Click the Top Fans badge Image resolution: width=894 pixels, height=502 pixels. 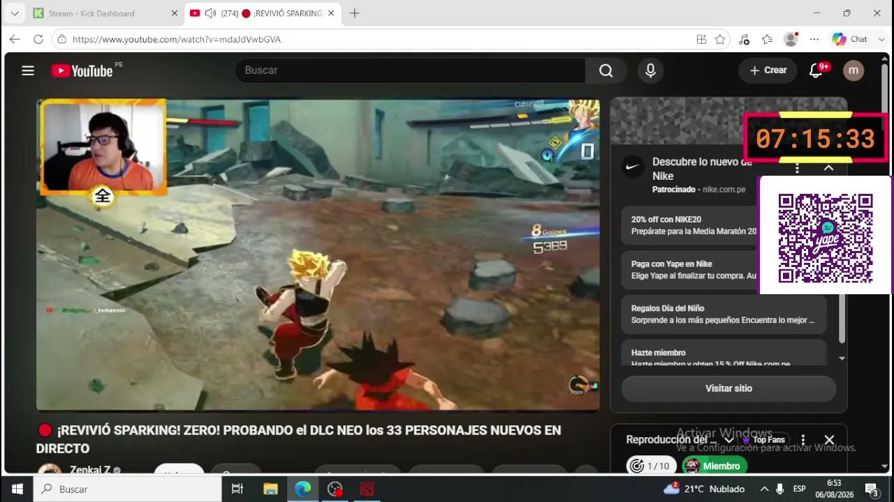coord(763,440)
